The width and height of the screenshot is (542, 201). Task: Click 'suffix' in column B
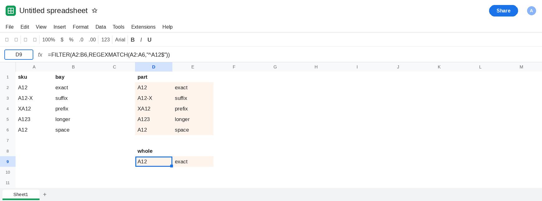[73, 98]
